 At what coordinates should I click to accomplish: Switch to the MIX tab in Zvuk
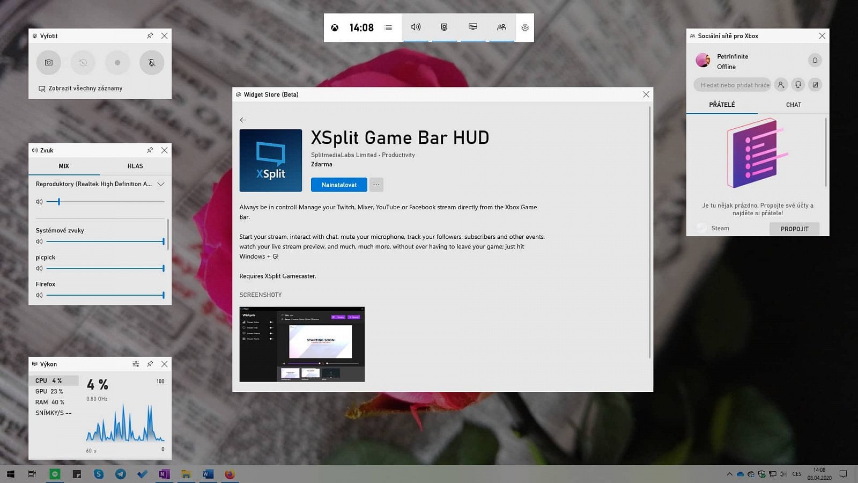[x=64, y=166]
